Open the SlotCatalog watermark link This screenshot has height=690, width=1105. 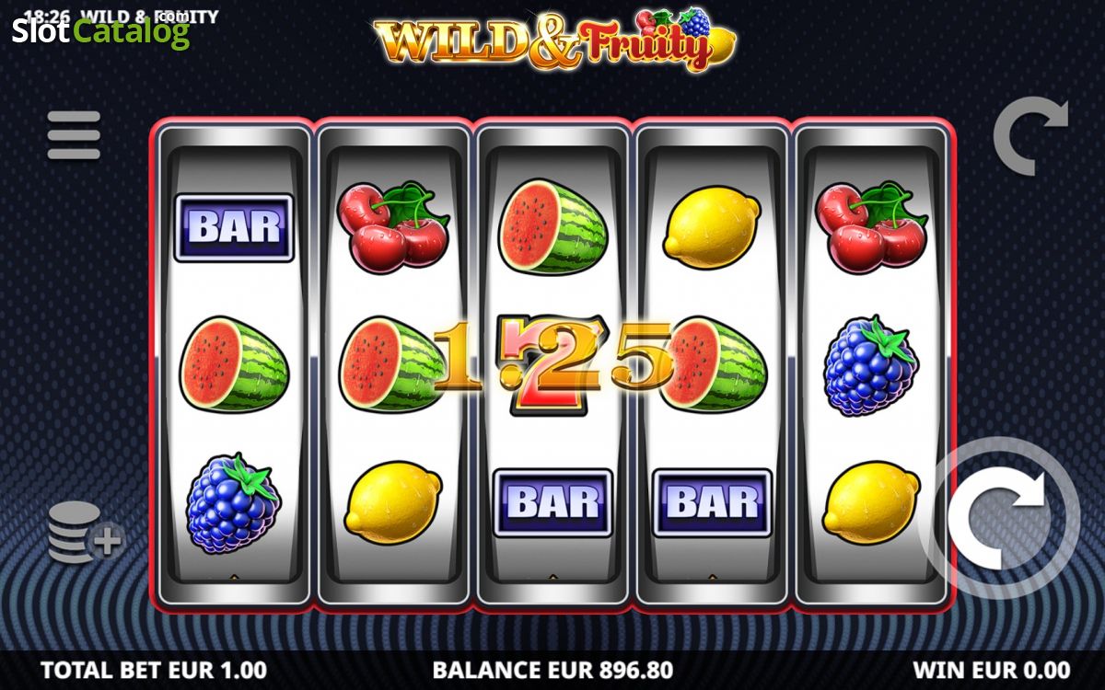(101, 32)
